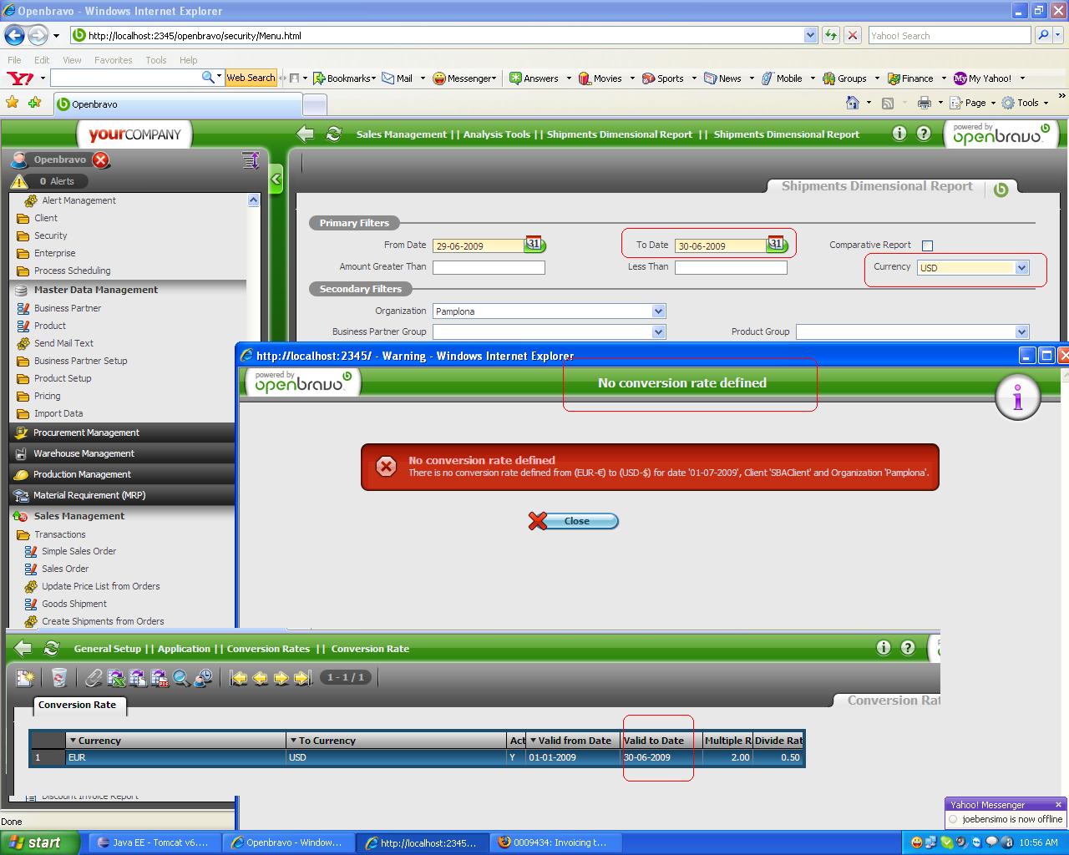Click the Amount Greater Than input field

pos(489,267)
